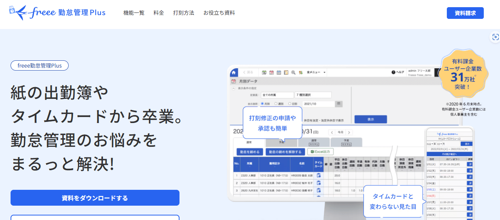This screenshot has width=500, height=220.
Task: Open the 全ての所属 department selector
Action: click(x=277, y=95)
